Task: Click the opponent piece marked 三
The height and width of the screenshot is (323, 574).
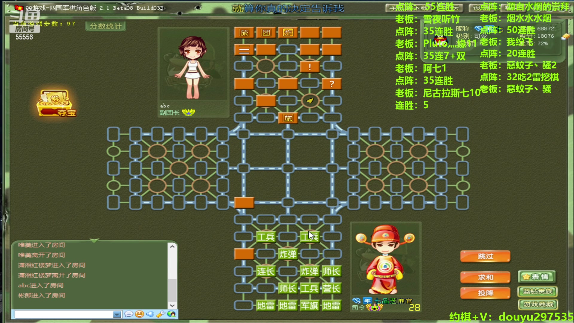Action: pos(244,50)
